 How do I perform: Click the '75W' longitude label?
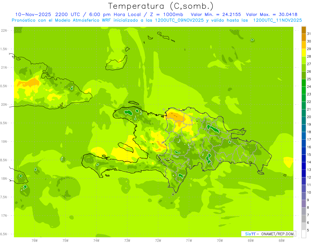tap(65, 240)
